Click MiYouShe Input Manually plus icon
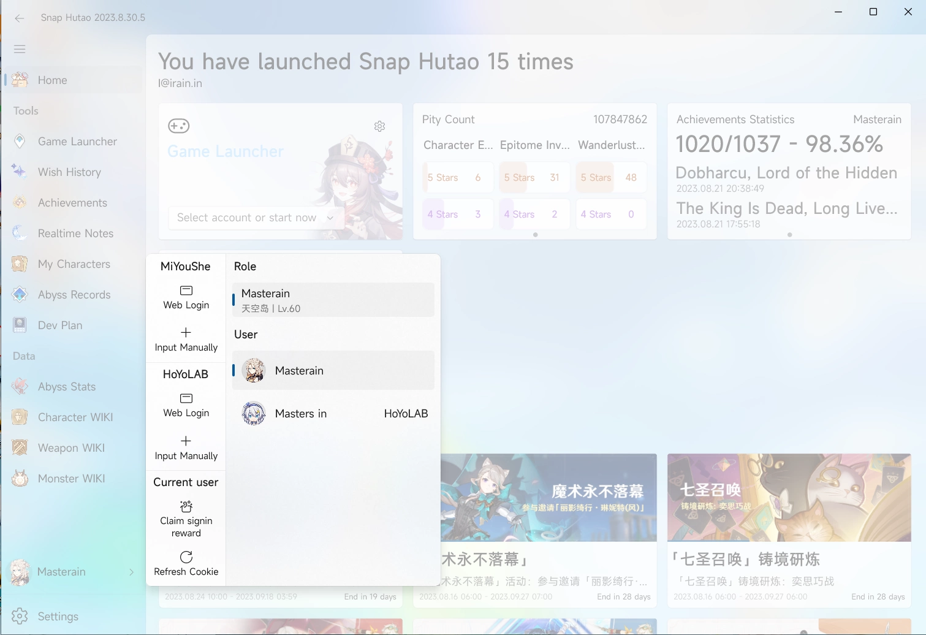Screen dimensions: 926x635 pyautogui.click(x=186, y=333)
